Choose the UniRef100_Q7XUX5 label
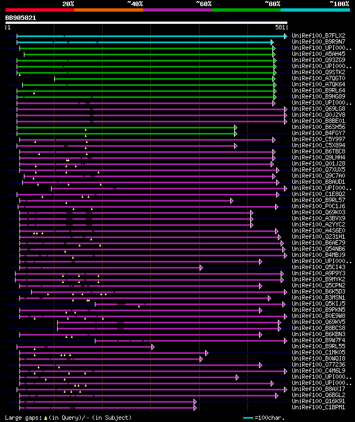Viewport: 355px width, 422px height. (x=318, y=169)
